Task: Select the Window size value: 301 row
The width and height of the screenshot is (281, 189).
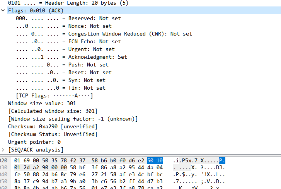Action: pyautogui.click(x=42, y=103)
